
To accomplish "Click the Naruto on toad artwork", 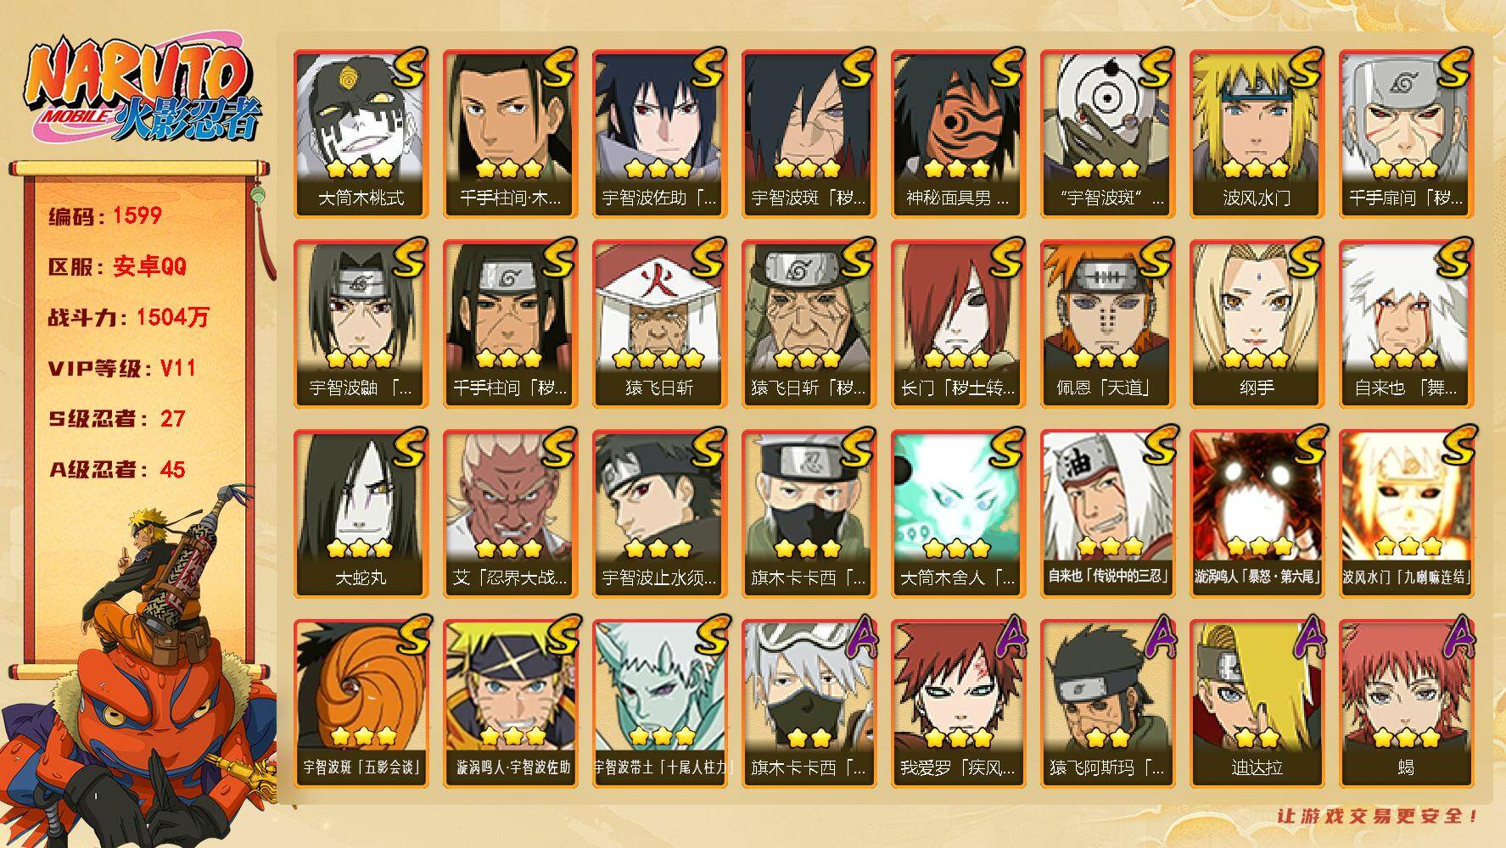I will click(x=140, y=666).
